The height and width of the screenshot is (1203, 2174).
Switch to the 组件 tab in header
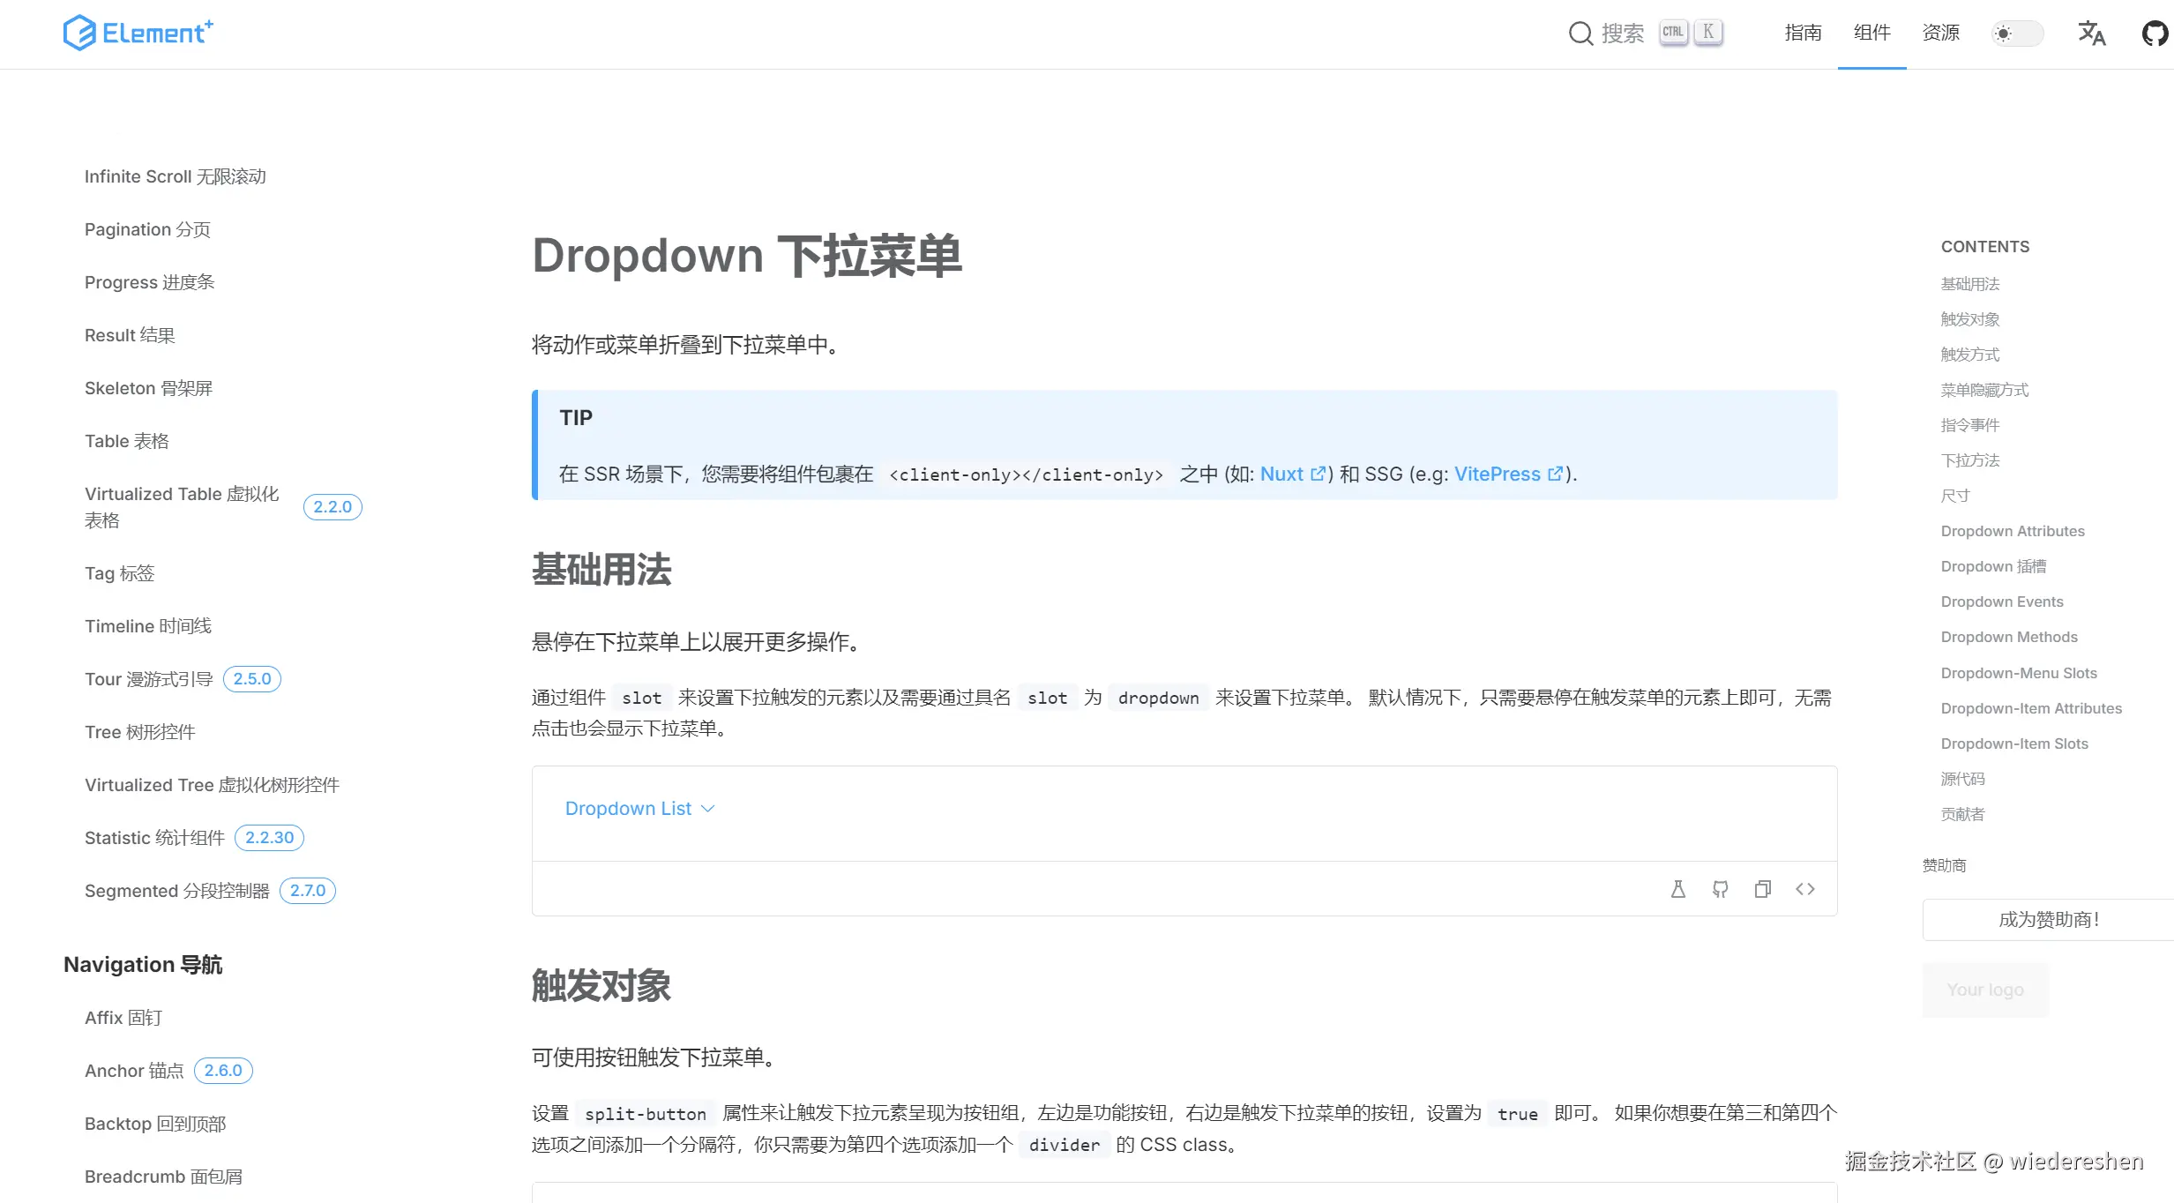tap(1871, 33)
